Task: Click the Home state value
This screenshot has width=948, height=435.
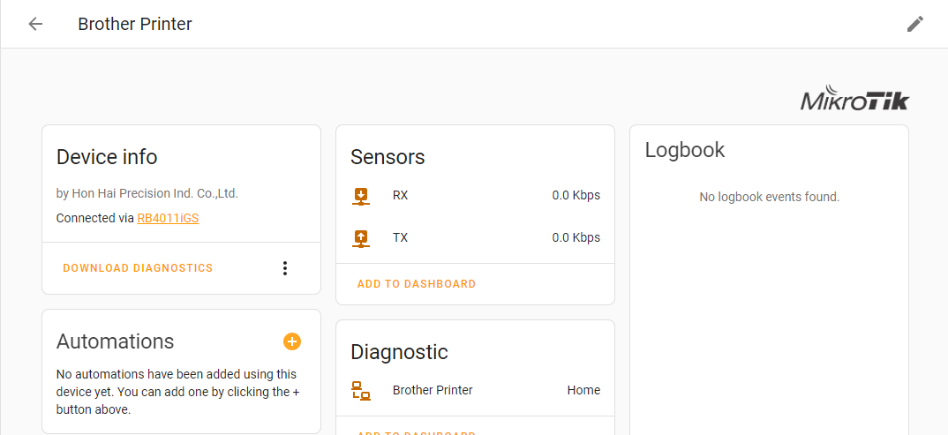Action: point(583,390)
